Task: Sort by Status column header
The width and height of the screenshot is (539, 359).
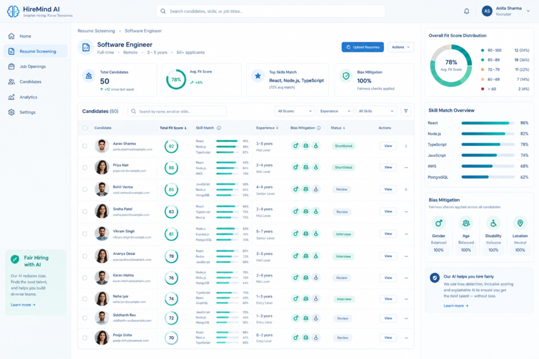Action: tap(338, 128)
